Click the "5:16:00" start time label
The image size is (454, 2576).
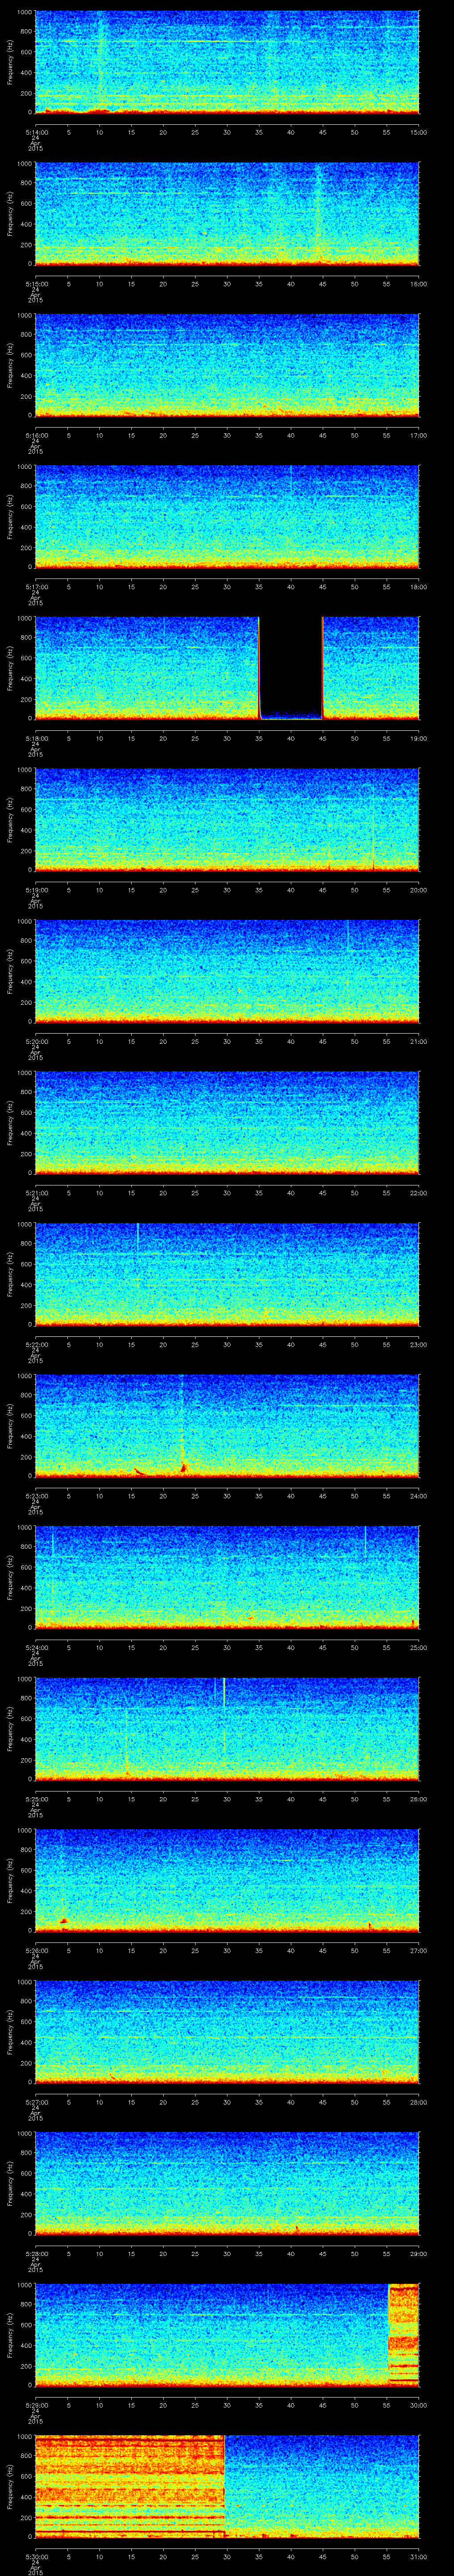click(36, 435)
